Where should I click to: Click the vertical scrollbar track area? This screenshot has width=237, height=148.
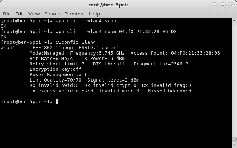point(234,78)
